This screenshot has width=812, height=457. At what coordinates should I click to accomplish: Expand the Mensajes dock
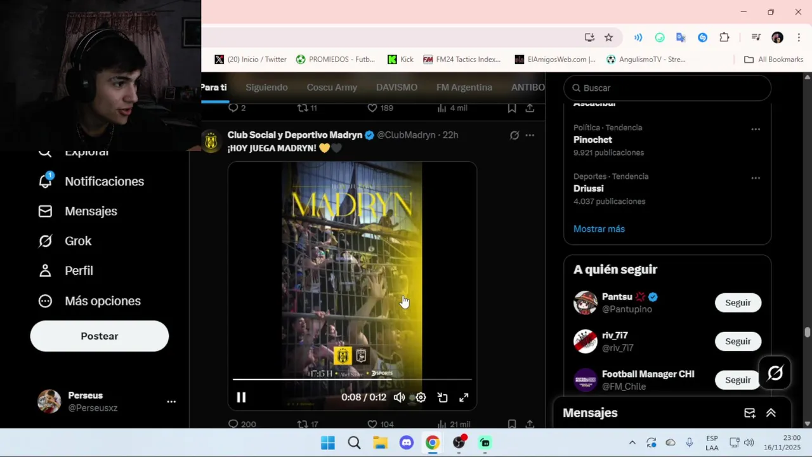[x=771, y=413]
